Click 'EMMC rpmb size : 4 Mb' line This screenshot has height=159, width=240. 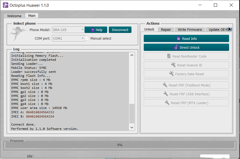(31, 80)
